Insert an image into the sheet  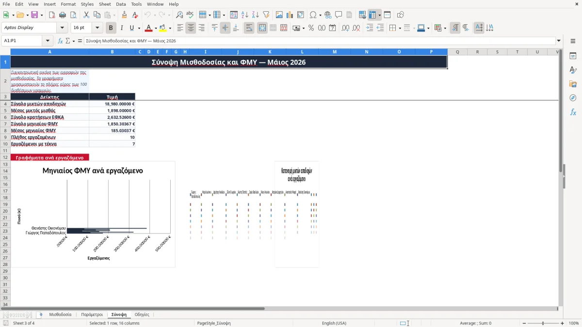click(279, 15)
